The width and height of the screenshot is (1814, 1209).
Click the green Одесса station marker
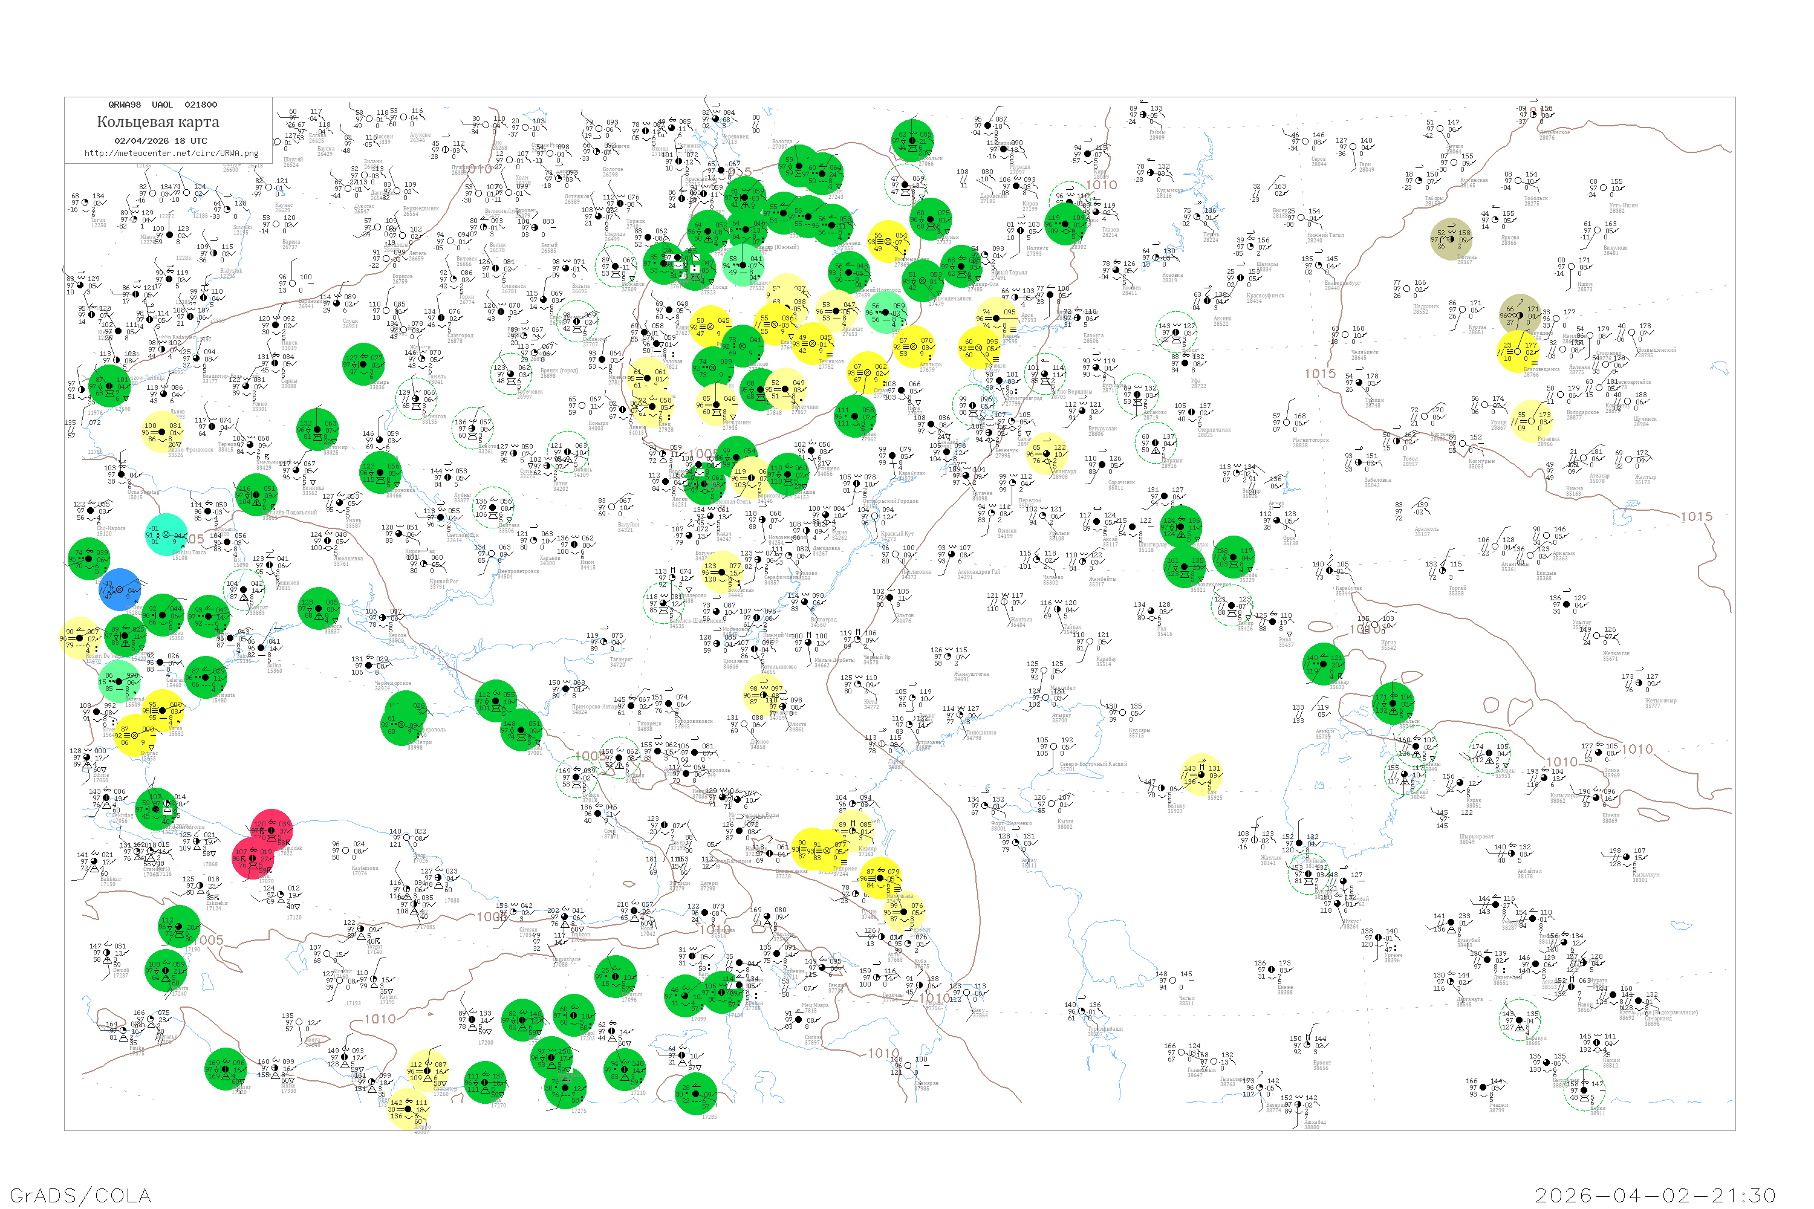coord(319,608)
